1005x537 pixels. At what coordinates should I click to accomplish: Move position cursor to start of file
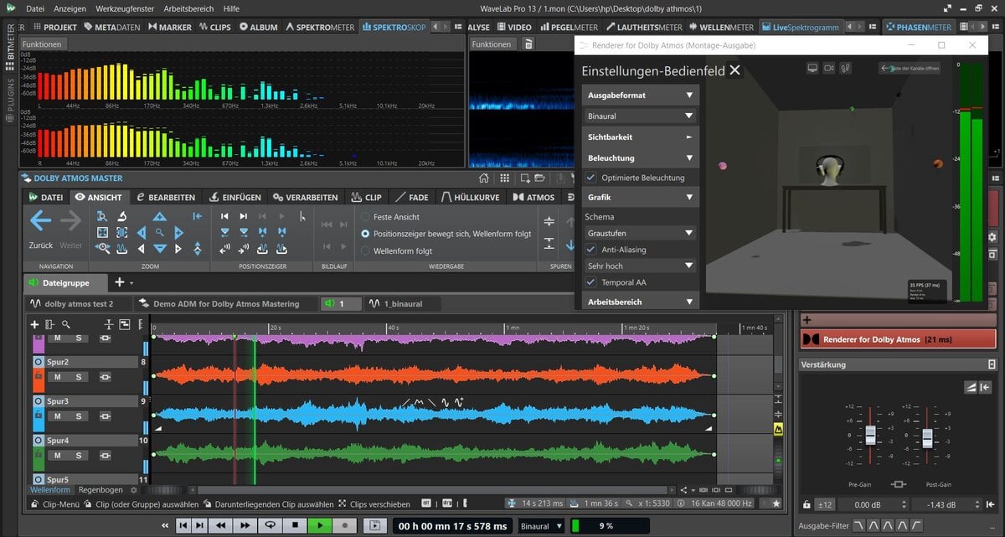[x=224, y=216]
